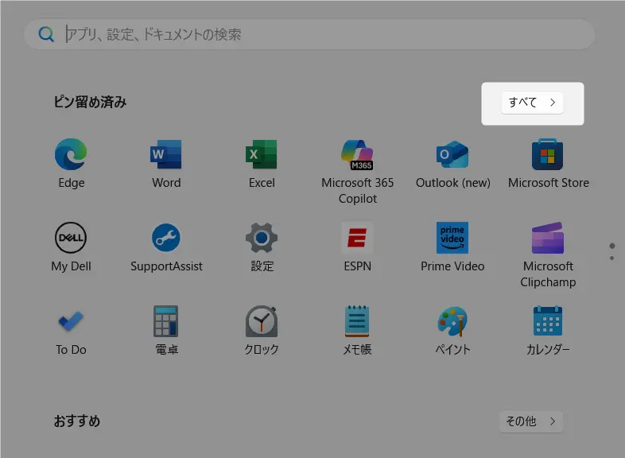Open the ESPN app
The image size is (625, 458).
(x=358, y=246)
